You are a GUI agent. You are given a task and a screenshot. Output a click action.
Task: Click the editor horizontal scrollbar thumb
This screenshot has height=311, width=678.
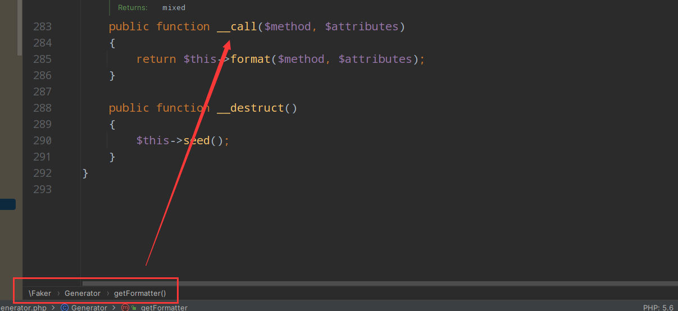pyautogui.click(x=379, y=283)
